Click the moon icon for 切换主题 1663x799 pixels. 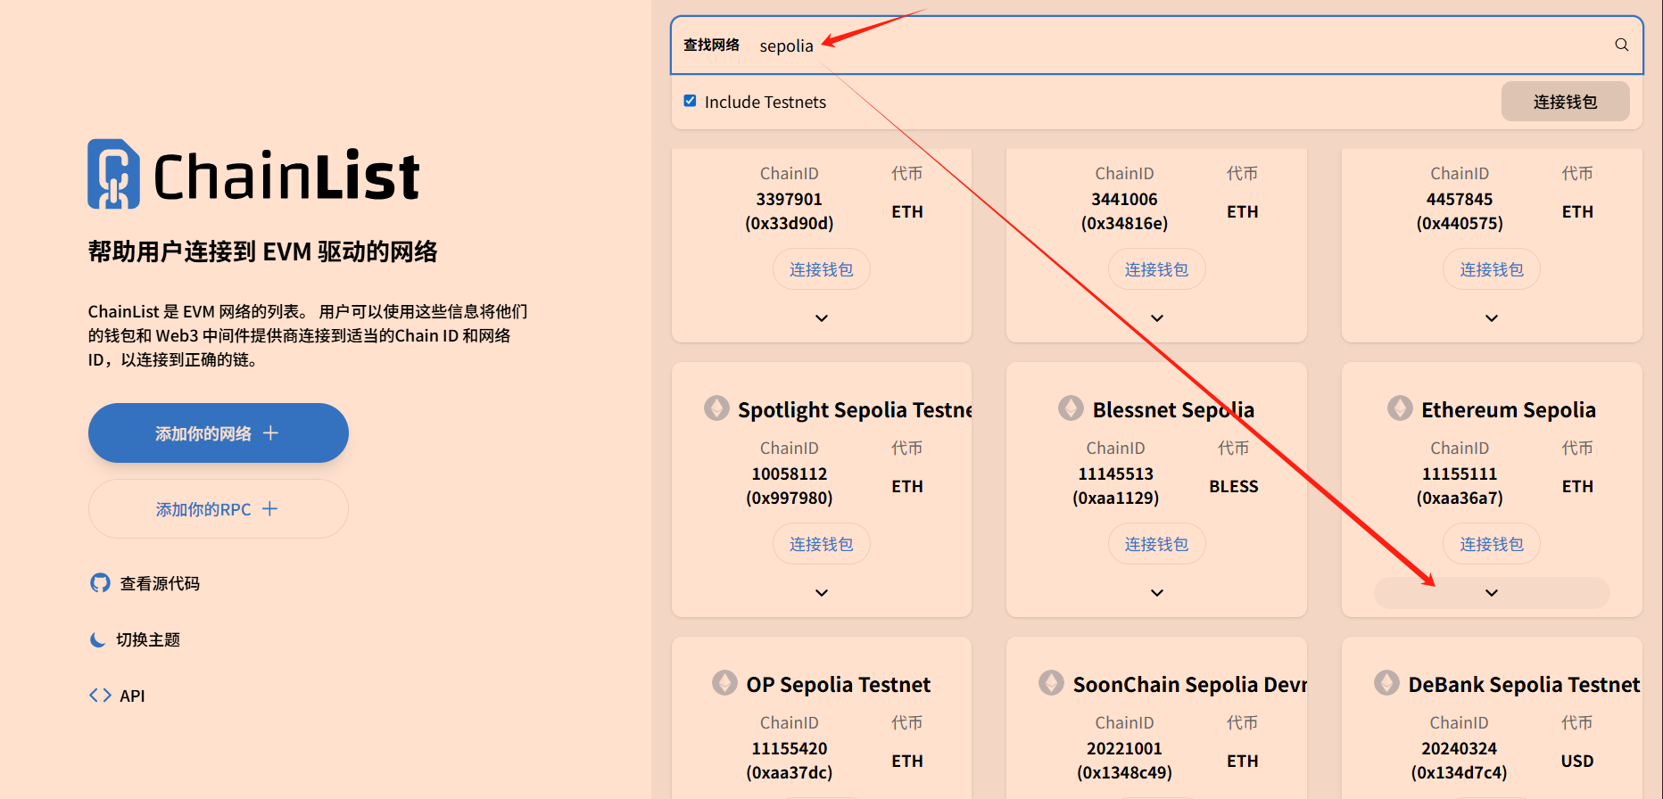click(x=98, y=639)
